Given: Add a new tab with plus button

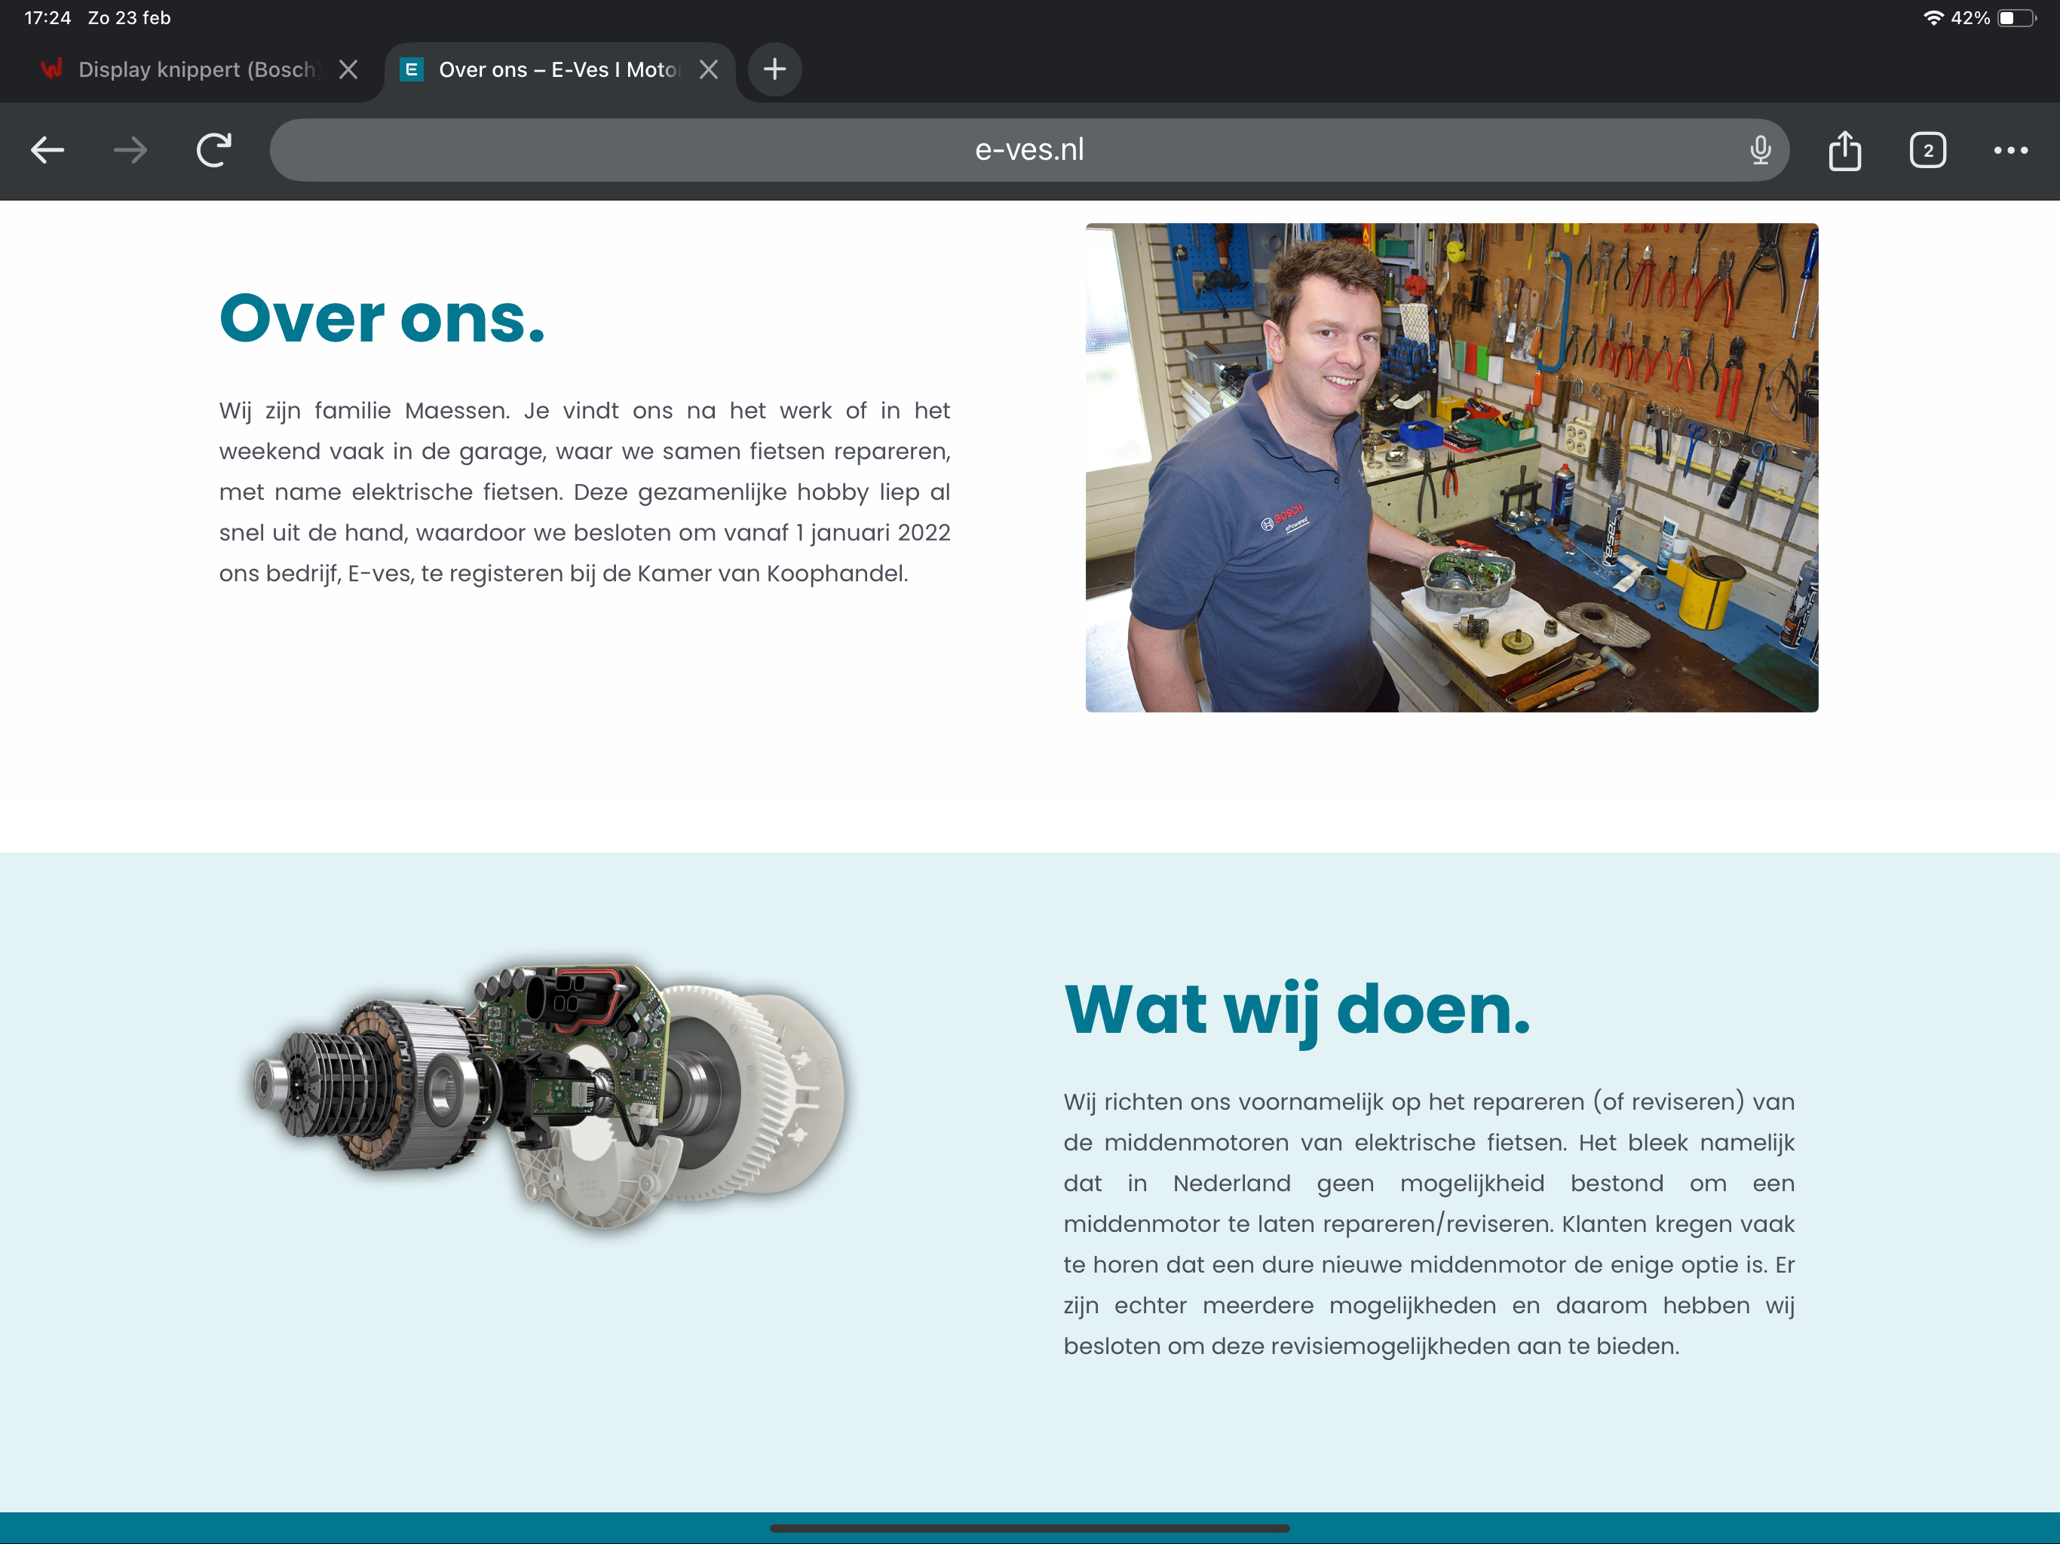Looking at the screenshot, I should point(774,69).
